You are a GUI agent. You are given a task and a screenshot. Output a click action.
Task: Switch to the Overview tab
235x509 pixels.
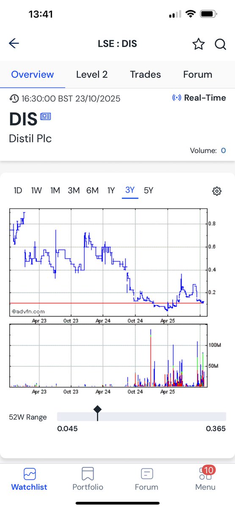click(33, 75)
